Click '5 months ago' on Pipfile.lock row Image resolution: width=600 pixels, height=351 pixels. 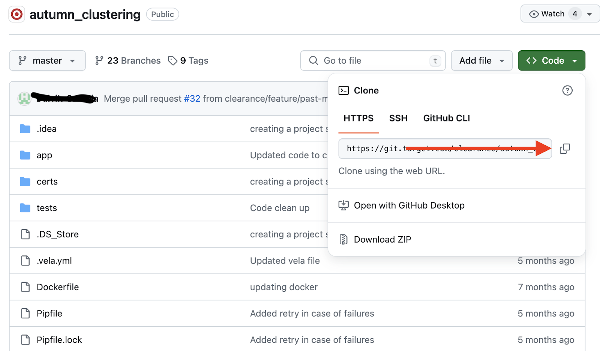point(546,340)
